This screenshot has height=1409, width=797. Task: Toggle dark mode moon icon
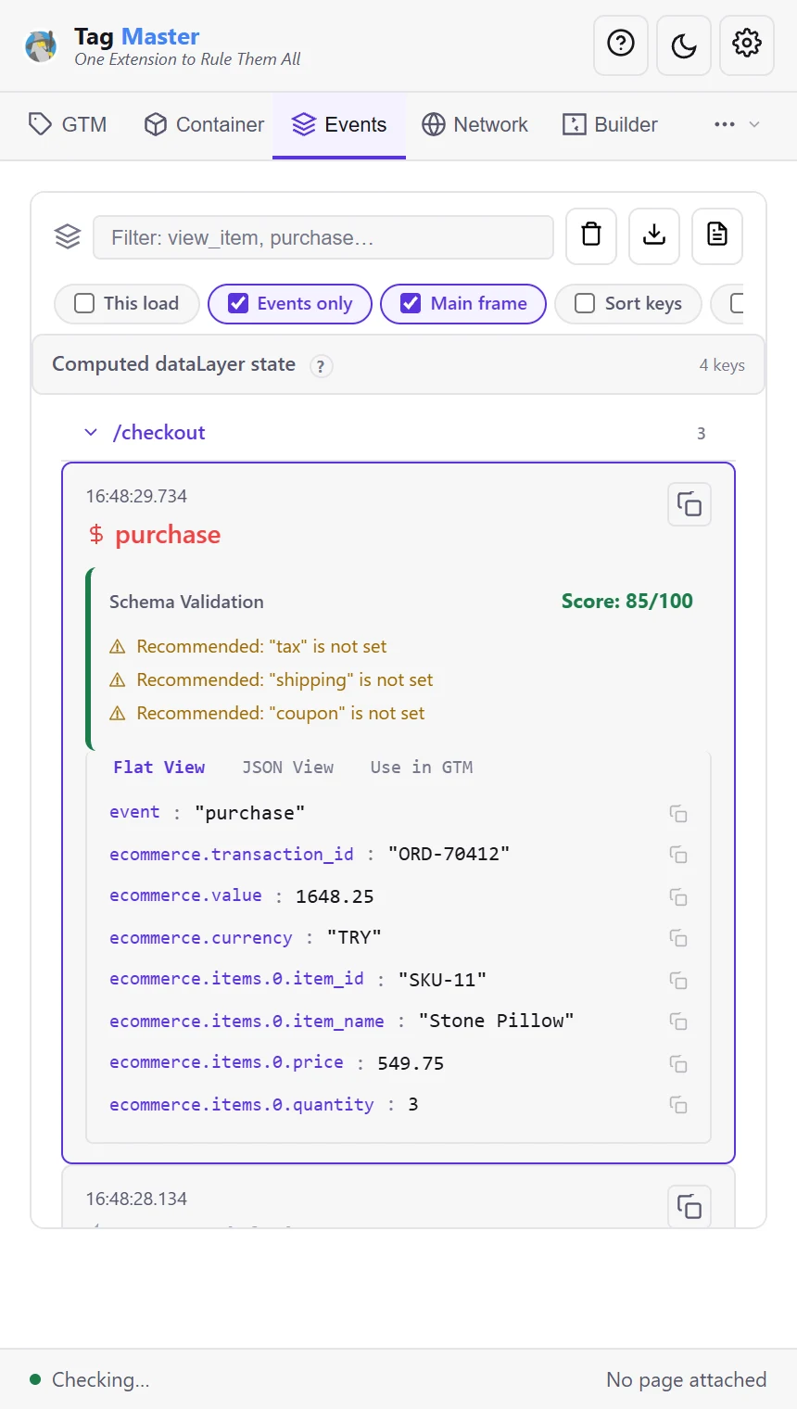684,44
